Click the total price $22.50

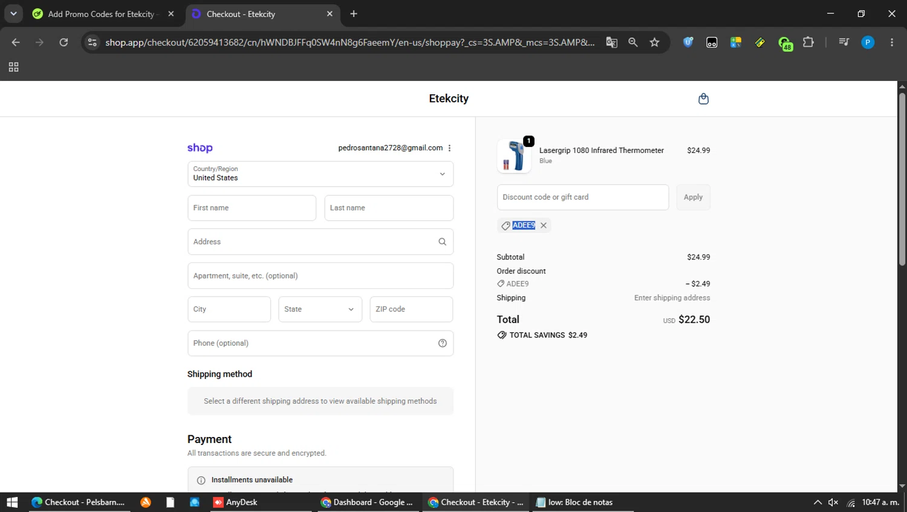(x=694, y=320)
